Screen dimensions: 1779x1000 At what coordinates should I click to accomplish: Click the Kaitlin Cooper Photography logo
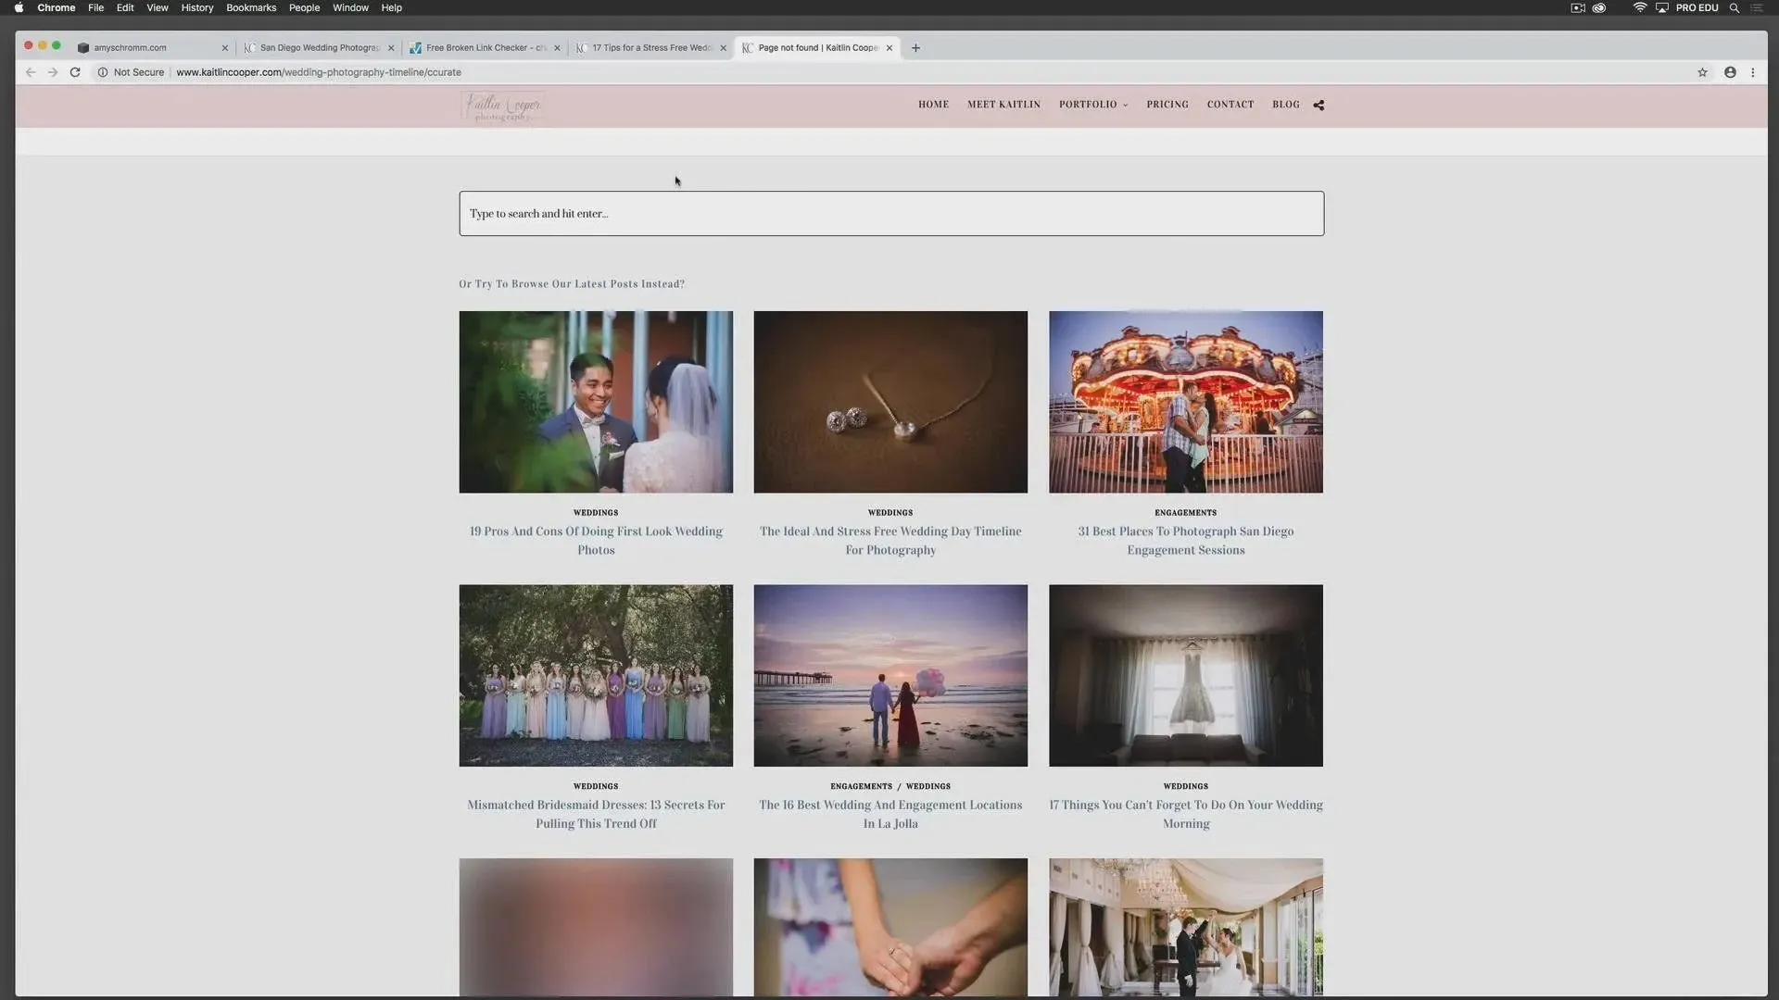click(503, 106)
